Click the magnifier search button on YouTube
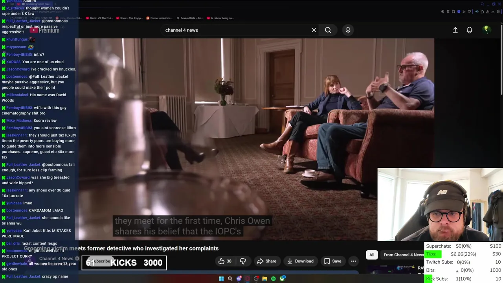Screen dimensions: 503x283 [x=328, y=30]
